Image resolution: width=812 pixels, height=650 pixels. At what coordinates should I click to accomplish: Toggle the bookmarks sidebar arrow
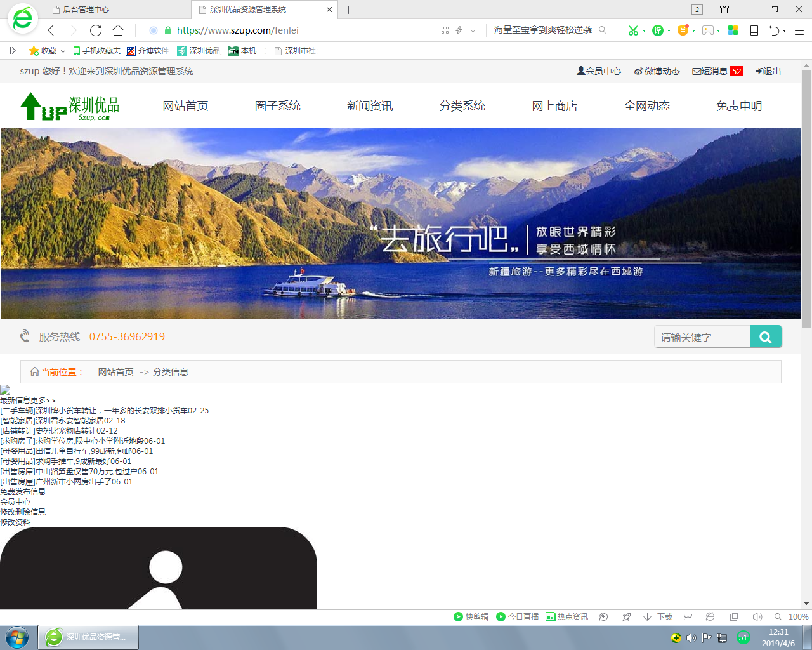pyautogui.click(x=13, y=51)
